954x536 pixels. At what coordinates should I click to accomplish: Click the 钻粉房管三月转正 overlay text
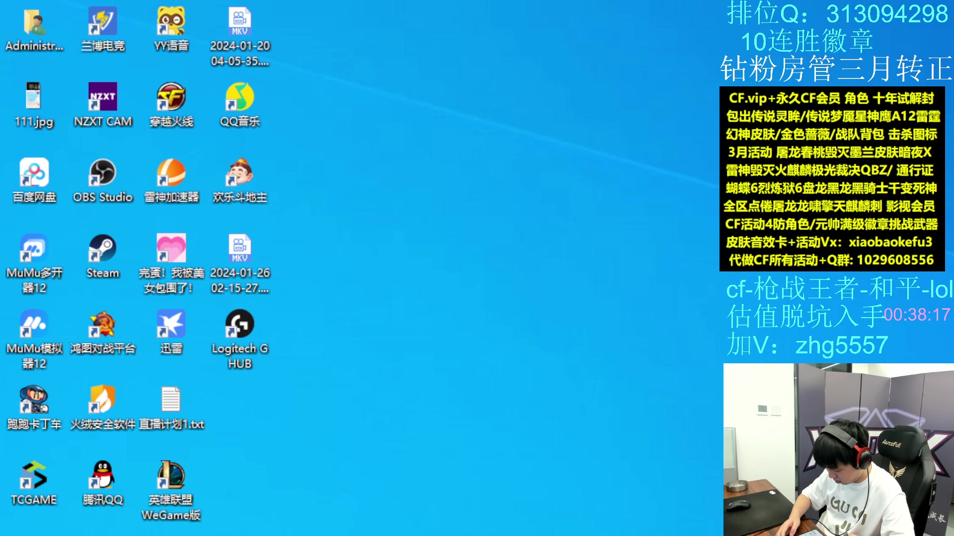point(836,68)
